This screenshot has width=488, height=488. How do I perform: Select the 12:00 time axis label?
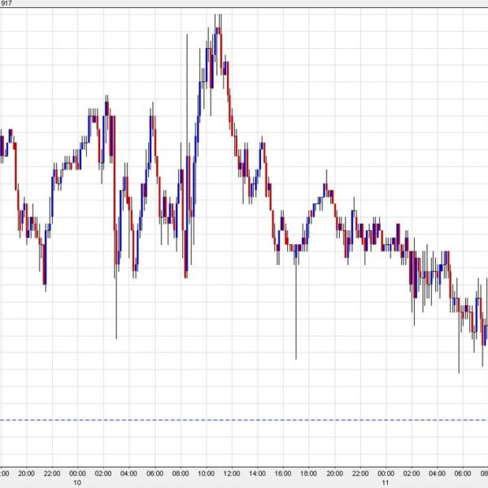click(x=232, y=473)
